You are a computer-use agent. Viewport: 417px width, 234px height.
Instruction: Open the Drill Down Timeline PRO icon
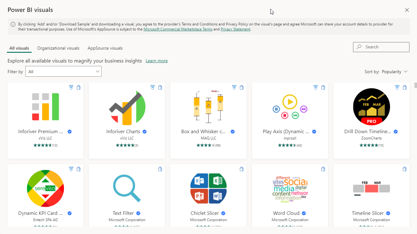click(371, 107)
